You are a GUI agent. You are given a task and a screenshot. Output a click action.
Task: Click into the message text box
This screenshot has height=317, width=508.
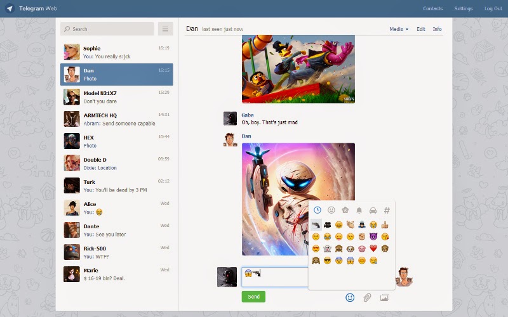coord(275,277)
